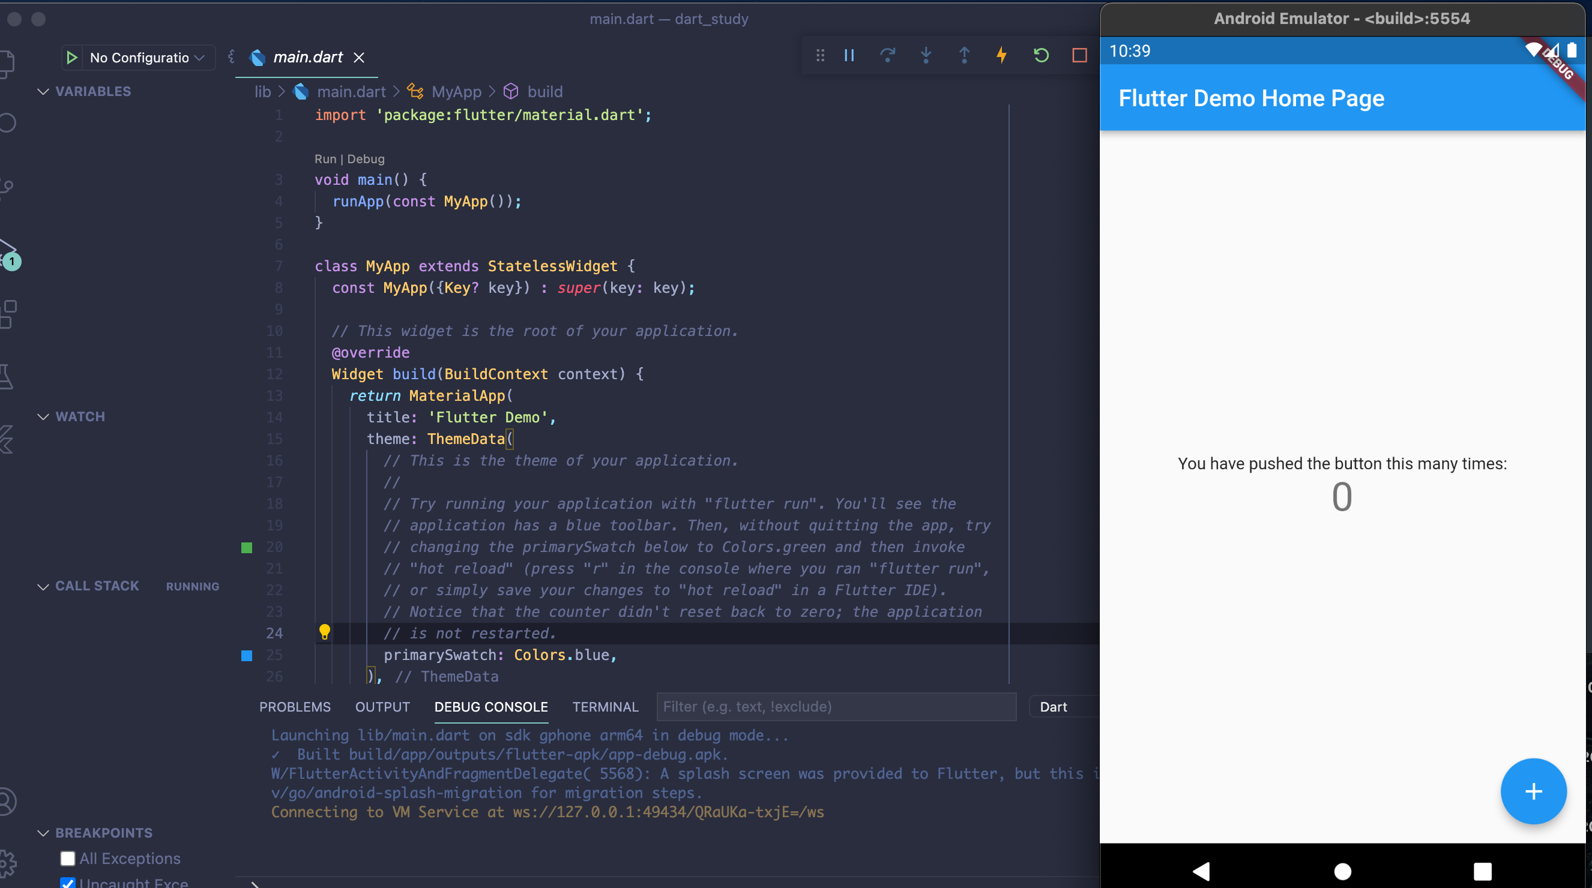Focus the debug console filter field
This screenshot has height=888, width=1592.
pos(836,706)
